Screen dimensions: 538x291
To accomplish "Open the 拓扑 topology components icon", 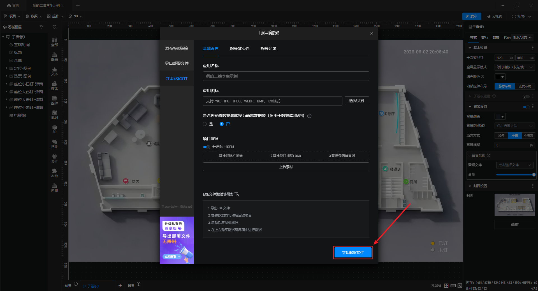I will click(x=54, y=144).
